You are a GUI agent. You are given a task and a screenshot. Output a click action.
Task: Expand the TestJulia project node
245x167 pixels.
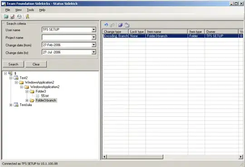[11, 105]
